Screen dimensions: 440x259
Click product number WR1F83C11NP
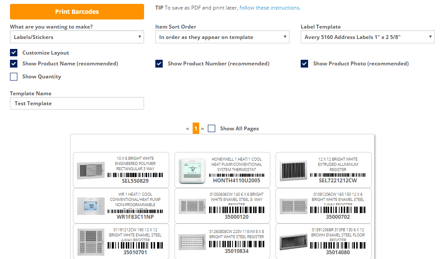coord(135,217)
